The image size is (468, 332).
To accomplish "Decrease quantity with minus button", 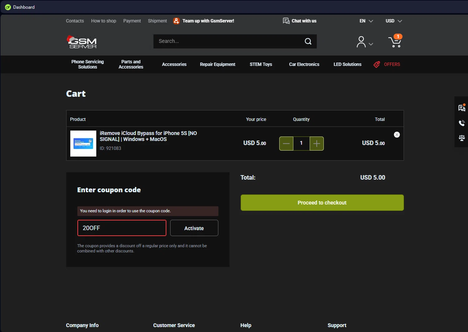I will tap(286, 144).
